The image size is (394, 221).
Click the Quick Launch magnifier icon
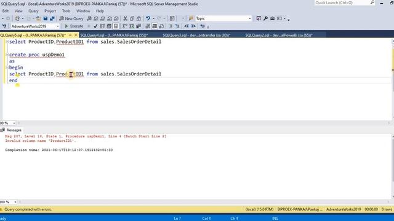tap(372, 2)
